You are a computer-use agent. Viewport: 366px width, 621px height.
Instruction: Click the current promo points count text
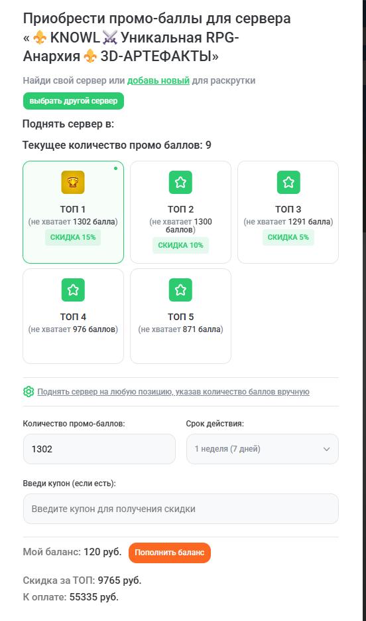(117, 145)
